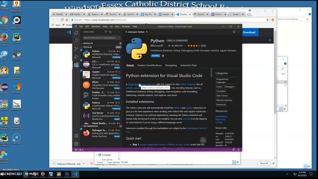Click the scroll-to-top arrow button on extension page
The height and width of the screenshot is (179, 318).
(x=203, y=140)
